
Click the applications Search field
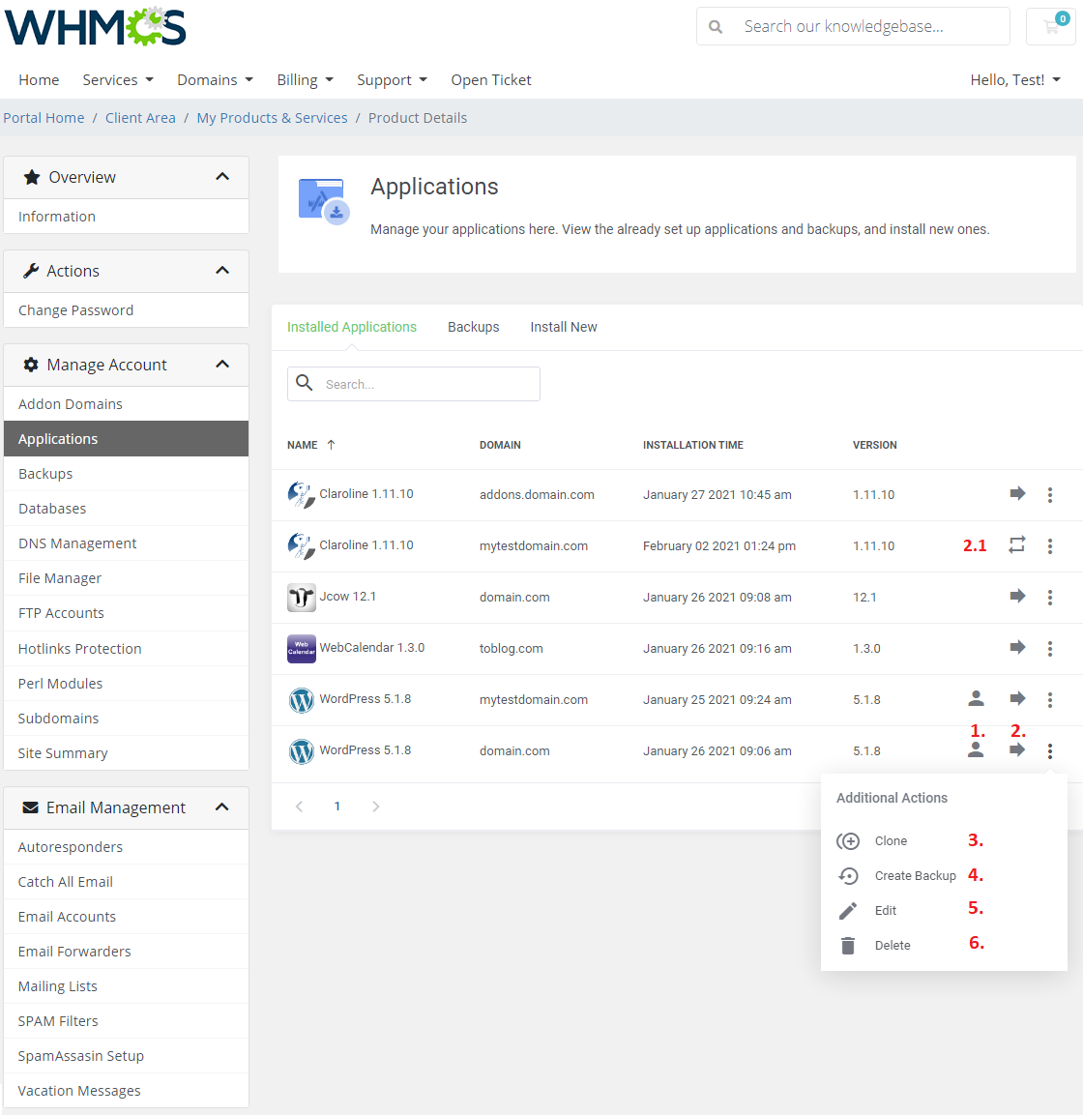[414, 384]
